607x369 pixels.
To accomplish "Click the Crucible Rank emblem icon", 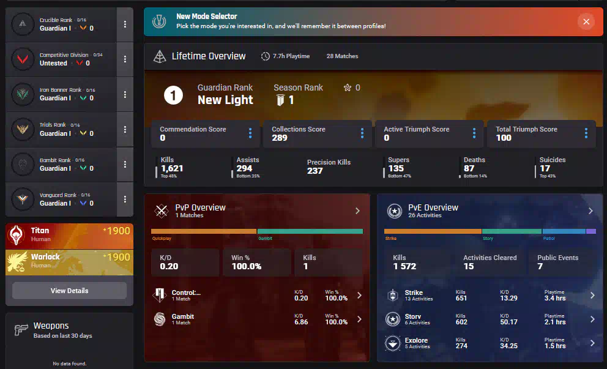I will point(23,24).
